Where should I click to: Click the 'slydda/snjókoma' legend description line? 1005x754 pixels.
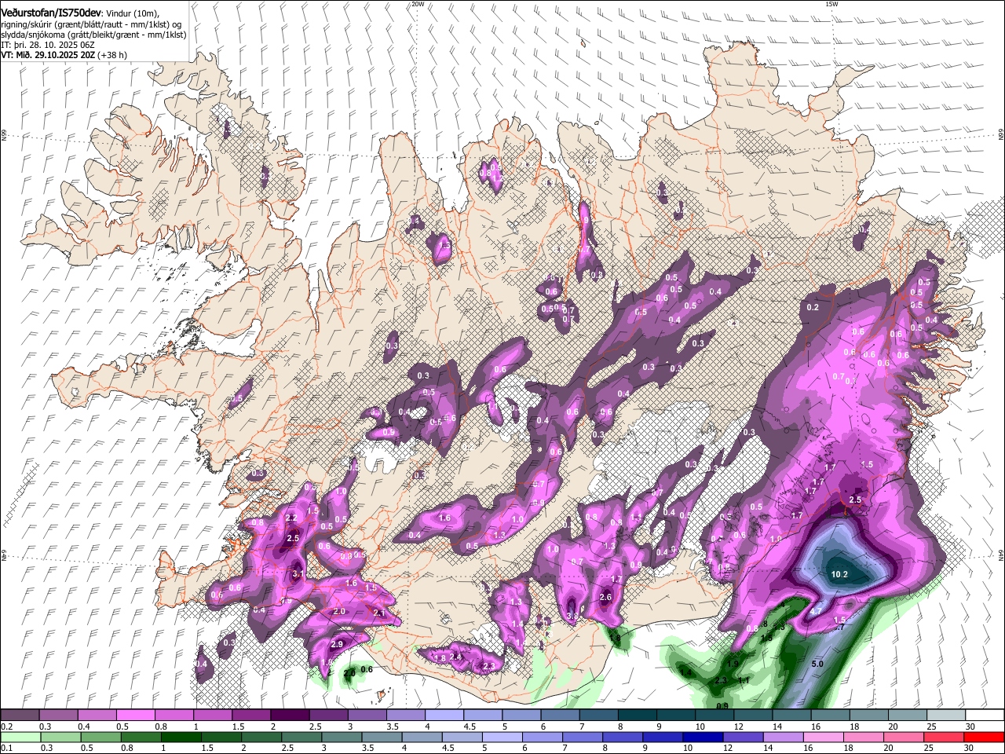tap(93, 35)
